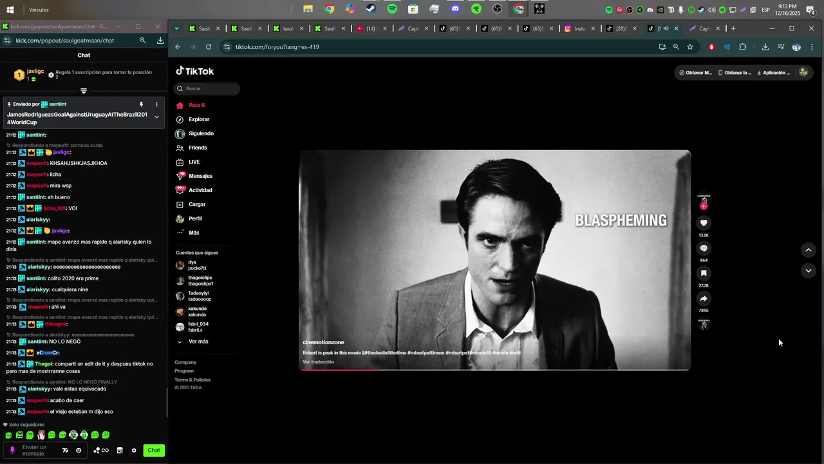This screenshot has height=464, width=824.
Task: Open Kick chat settings gear
Action: (x=134, y=450)
